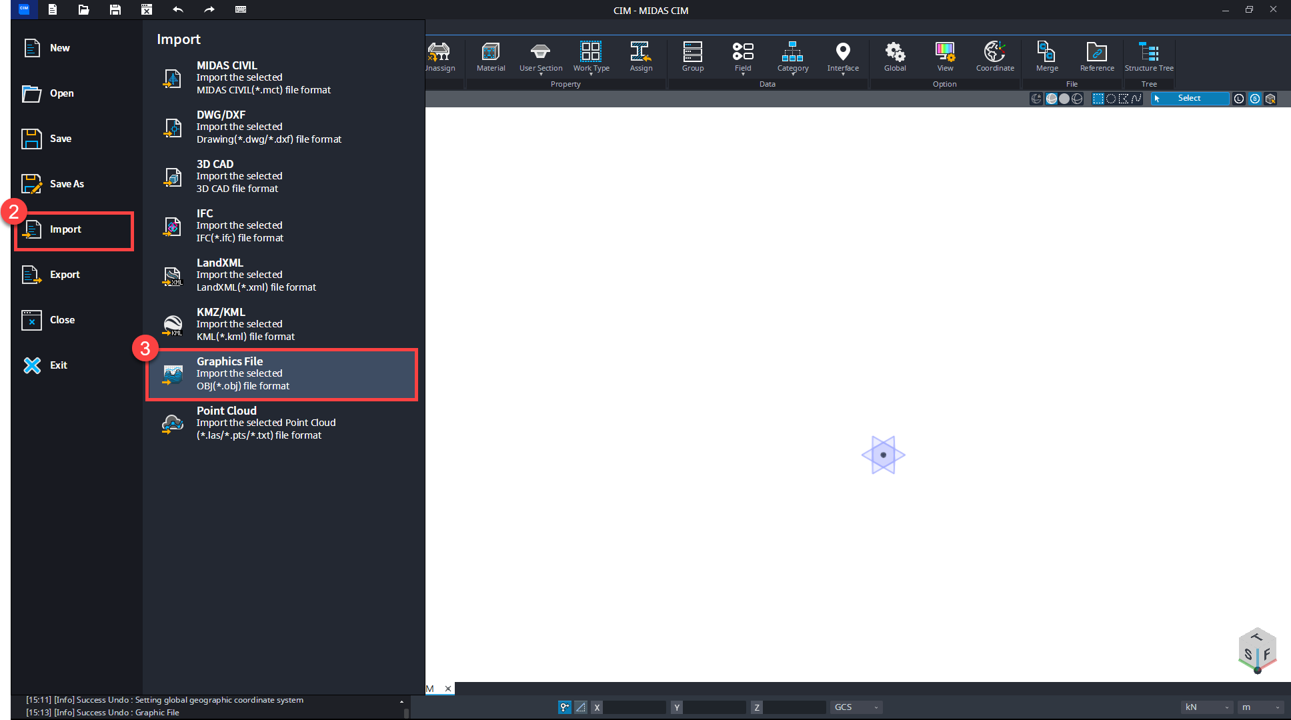Enable wireframe display mode
This screenshot has height=720, width=1291.
(x=1077, y=99)
